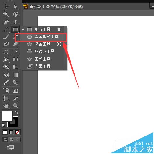Image resolution: width=154 pixels, height=154 pixels.
Task: Select the Pen tool
Action: pyautogui.click(x=6, y=22)
